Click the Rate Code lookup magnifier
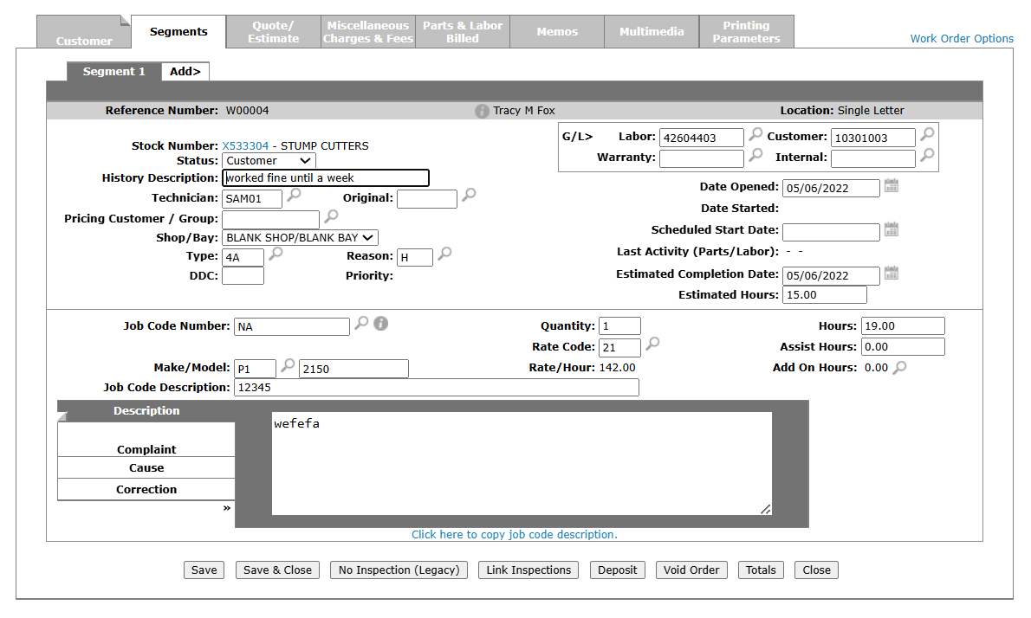Screen dimensions: 1031x618 (652, 344)
